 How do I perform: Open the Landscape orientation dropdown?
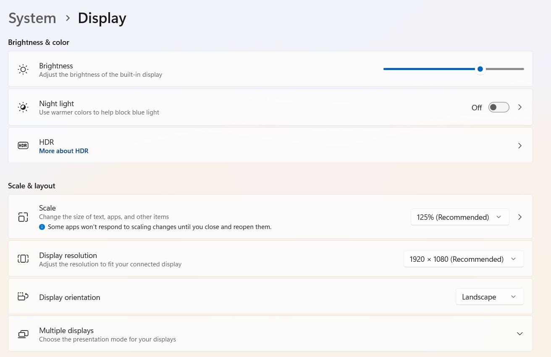click(490, 297)
